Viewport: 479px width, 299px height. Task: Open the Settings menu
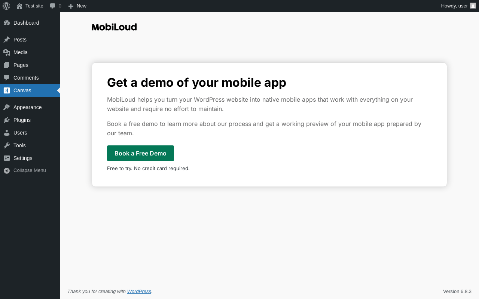tap(30, 158)
